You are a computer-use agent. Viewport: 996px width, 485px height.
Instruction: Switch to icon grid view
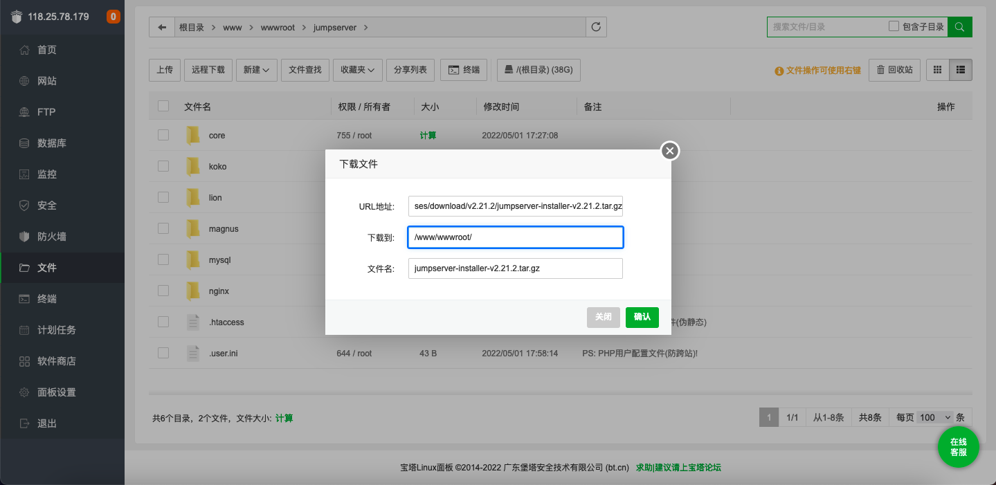[938, 70]
